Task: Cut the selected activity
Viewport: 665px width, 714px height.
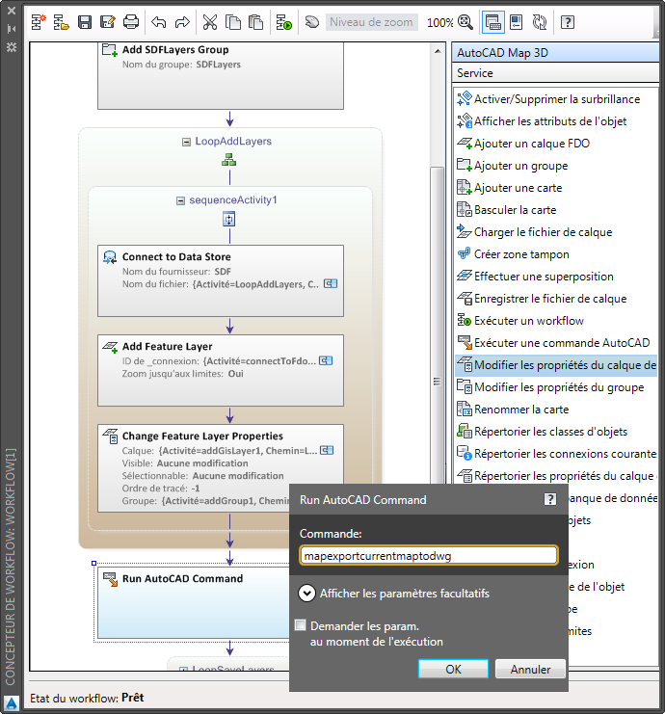Action: pos(210,22)
